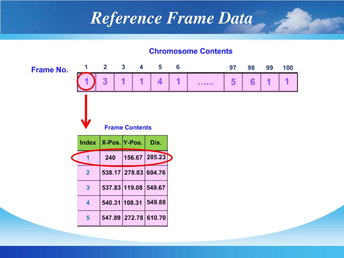Select index 4 in the Frame Contents table
This screenshot has height=258, width=344.
(x=88, y=203)
